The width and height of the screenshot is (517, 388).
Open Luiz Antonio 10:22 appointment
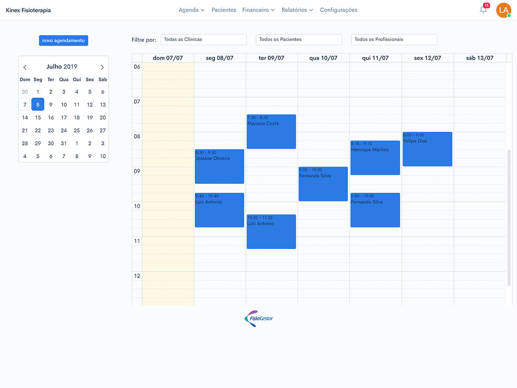point(271,232)
